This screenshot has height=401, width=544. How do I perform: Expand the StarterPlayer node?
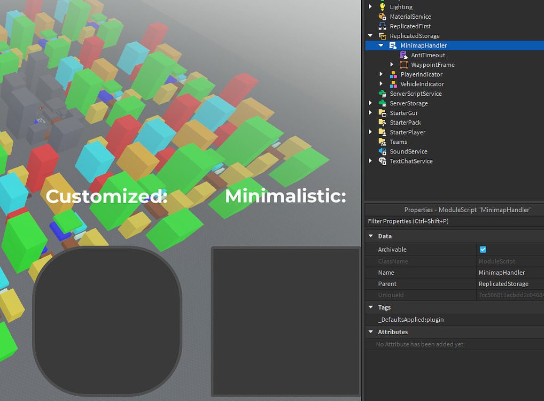click(370, 132)
